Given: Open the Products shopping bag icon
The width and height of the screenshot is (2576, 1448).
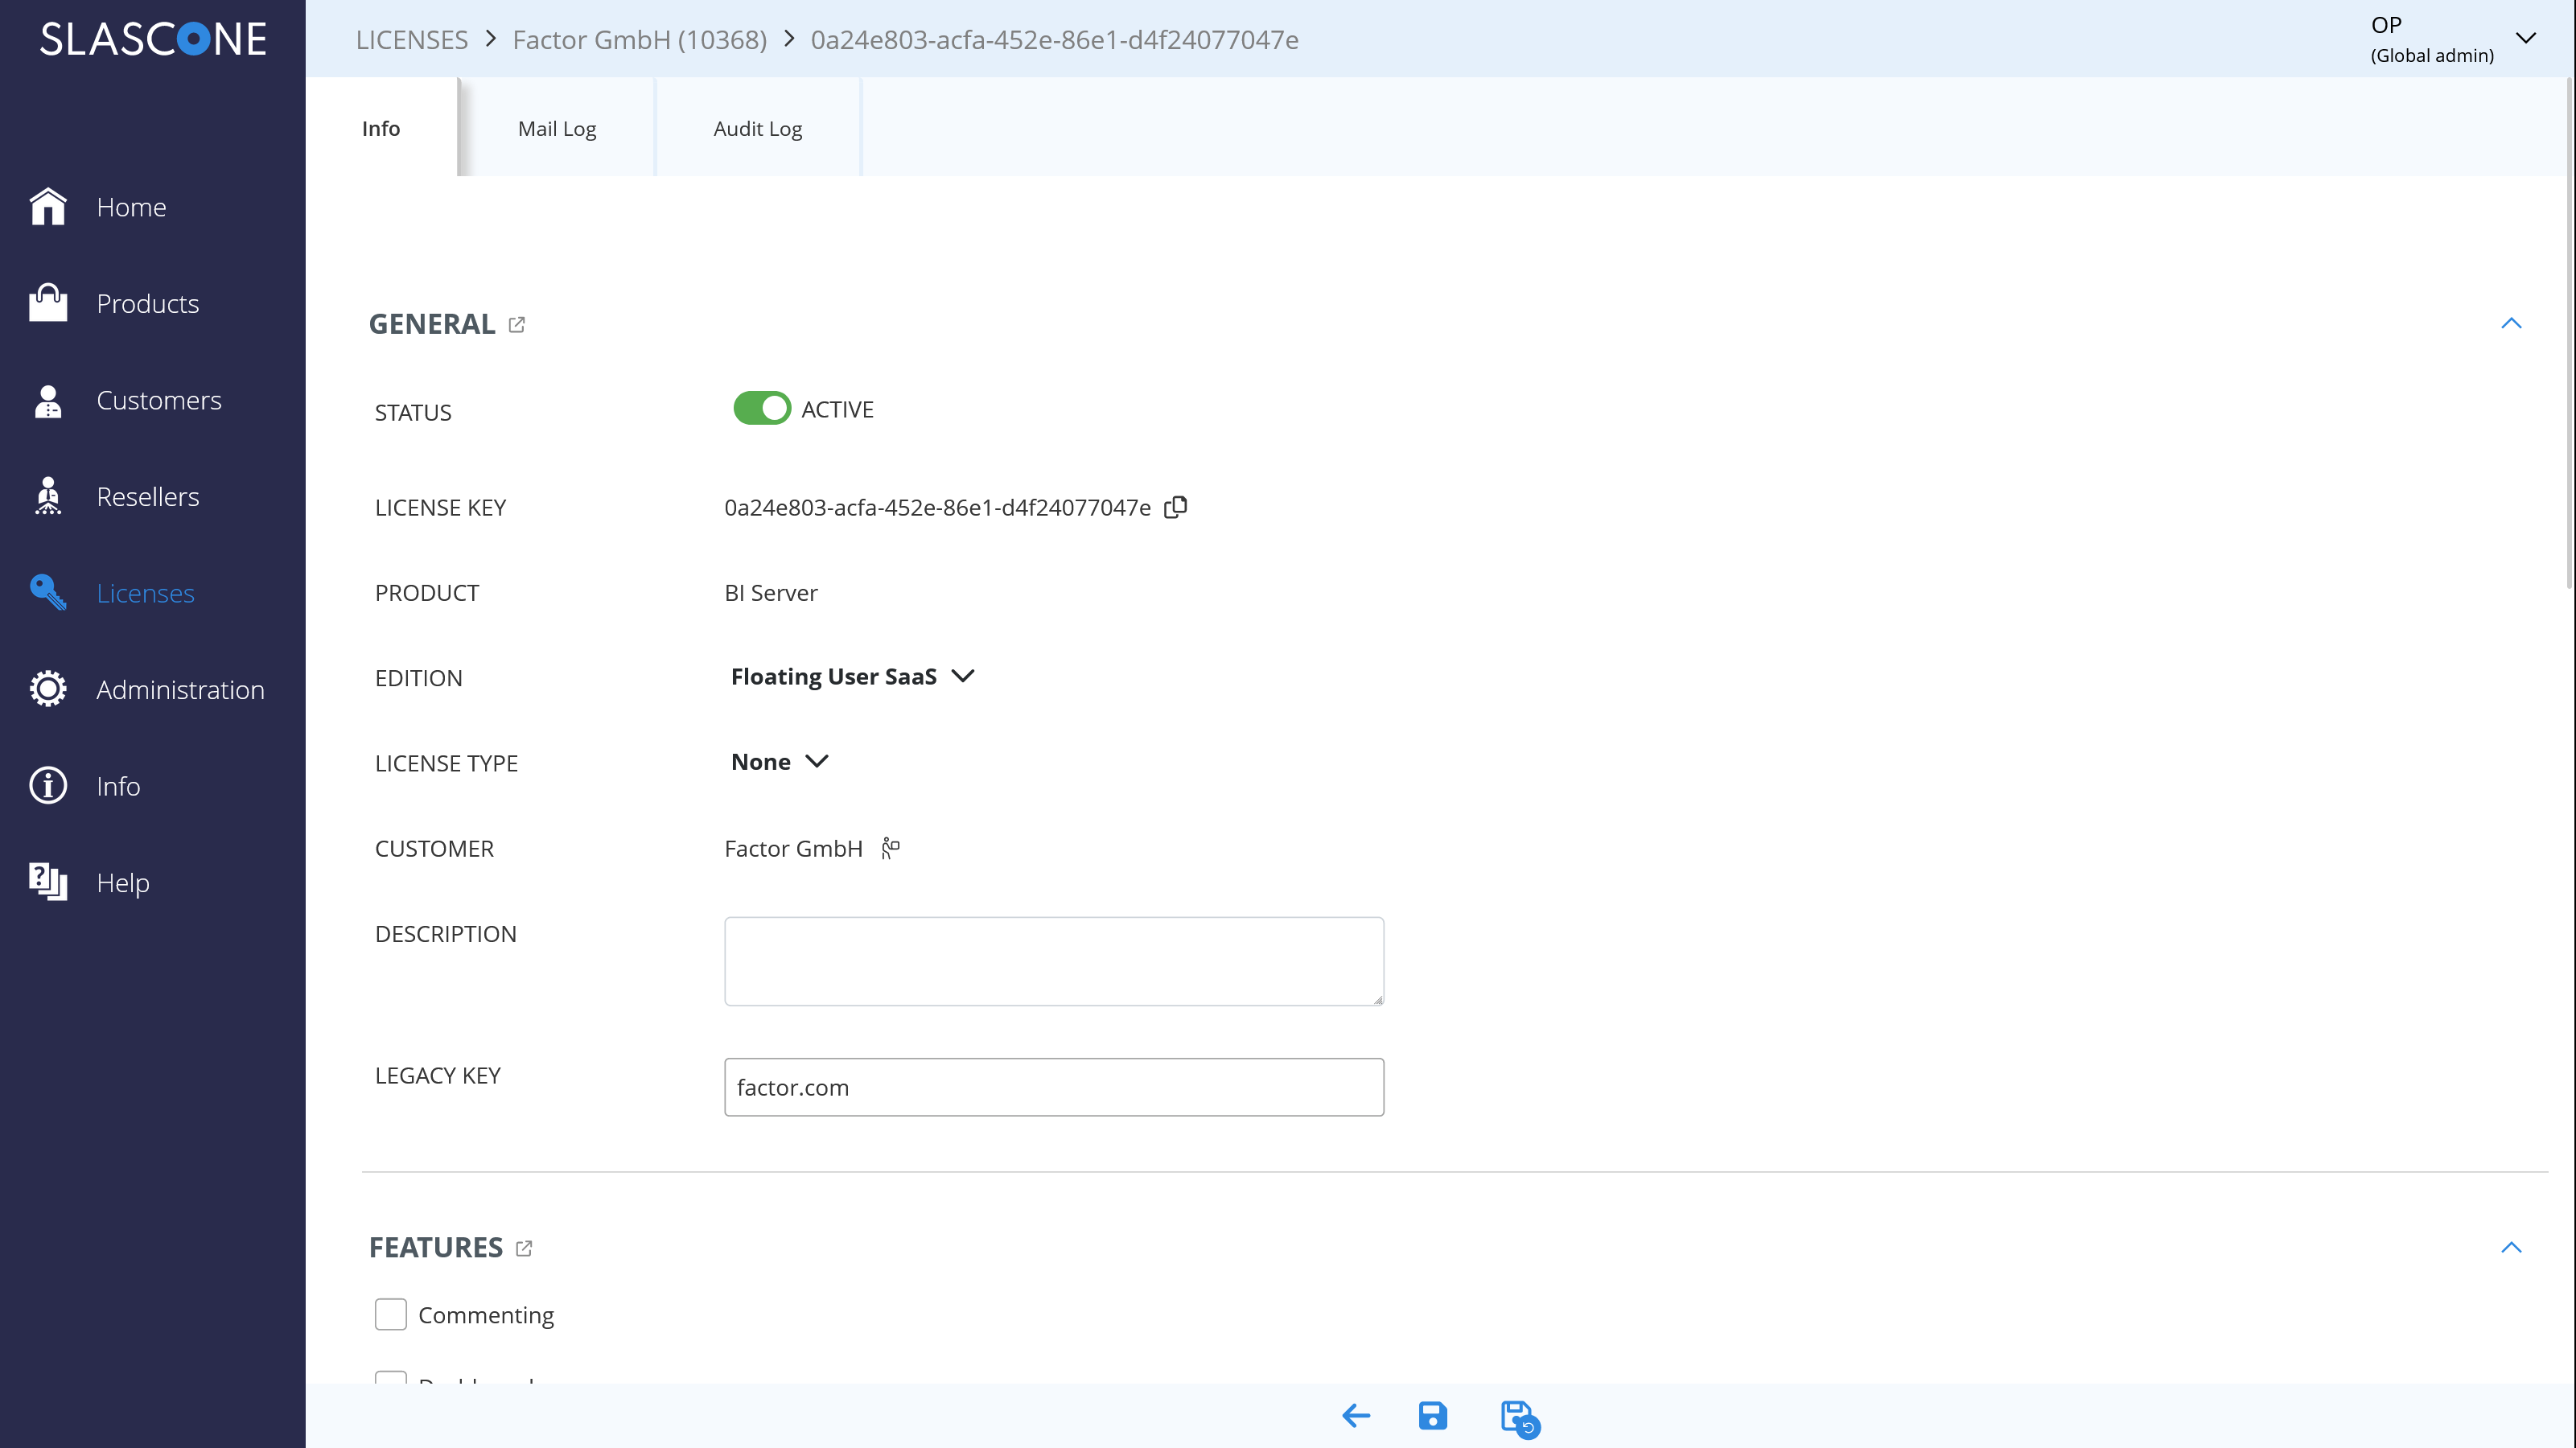Looking at the screenshot, I should coord(48,303).
